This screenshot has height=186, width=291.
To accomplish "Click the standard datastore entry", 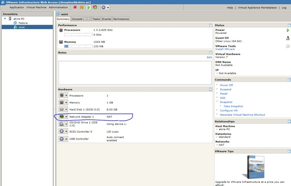I will (x=224, y=137).
